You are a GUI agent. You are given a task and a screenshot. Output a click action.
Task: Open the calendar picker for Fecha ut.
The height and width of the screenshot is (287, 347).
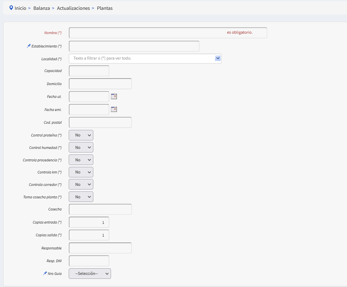pyautogui.click(x=114, y=97)
